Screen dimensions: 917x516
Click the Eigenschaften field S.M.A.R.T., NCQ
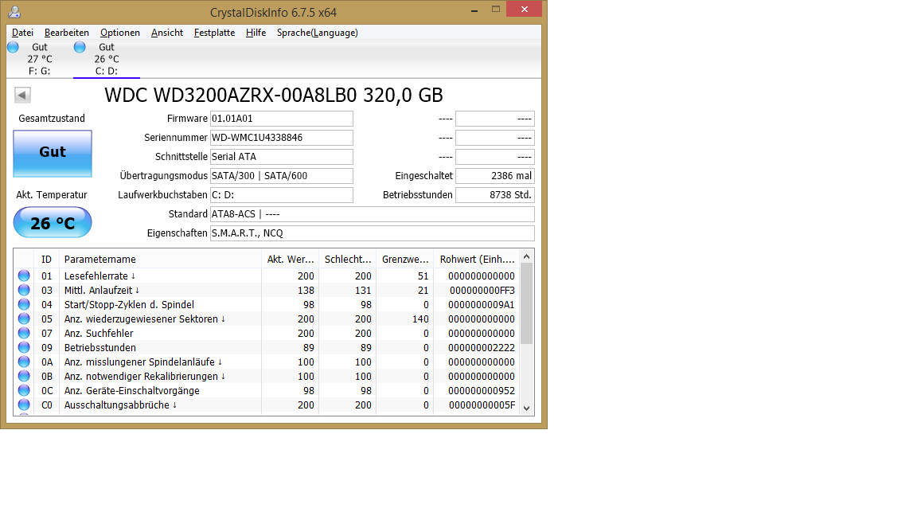pyautogui.click(x=372, y=233)
